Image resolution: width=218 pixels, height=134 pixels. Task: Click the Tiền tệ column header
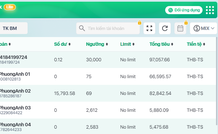coord(194,44)
